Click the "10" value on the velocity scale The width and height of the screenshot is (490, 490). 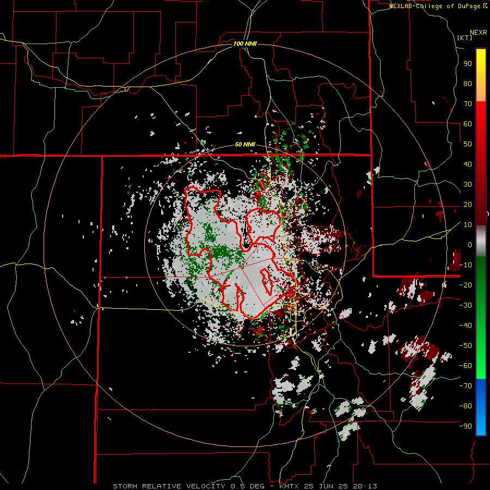[x=468, y=225]
